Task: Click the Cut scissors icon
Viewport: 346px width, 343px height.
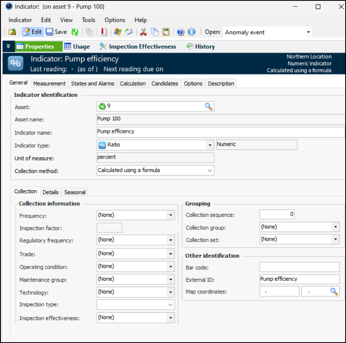Action: [143, 32]
